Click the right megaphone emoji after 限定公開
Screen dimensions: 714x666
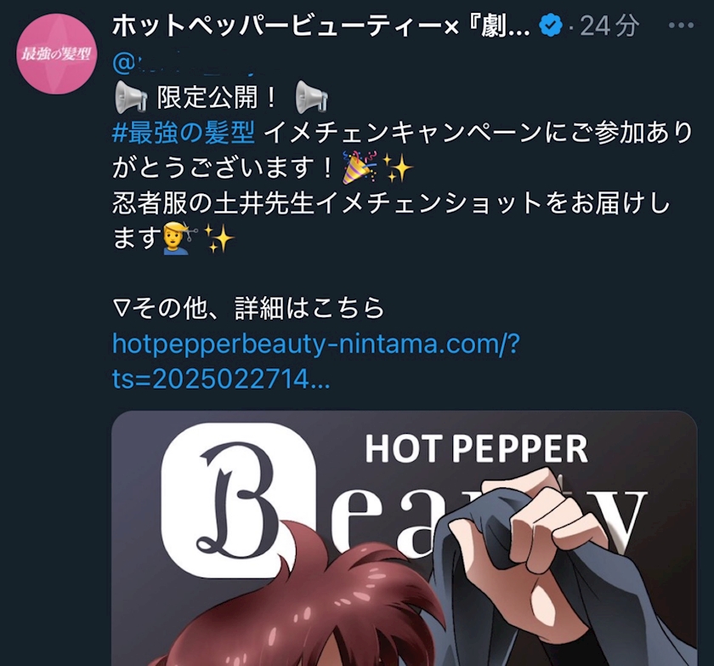(x=311, y=97)
